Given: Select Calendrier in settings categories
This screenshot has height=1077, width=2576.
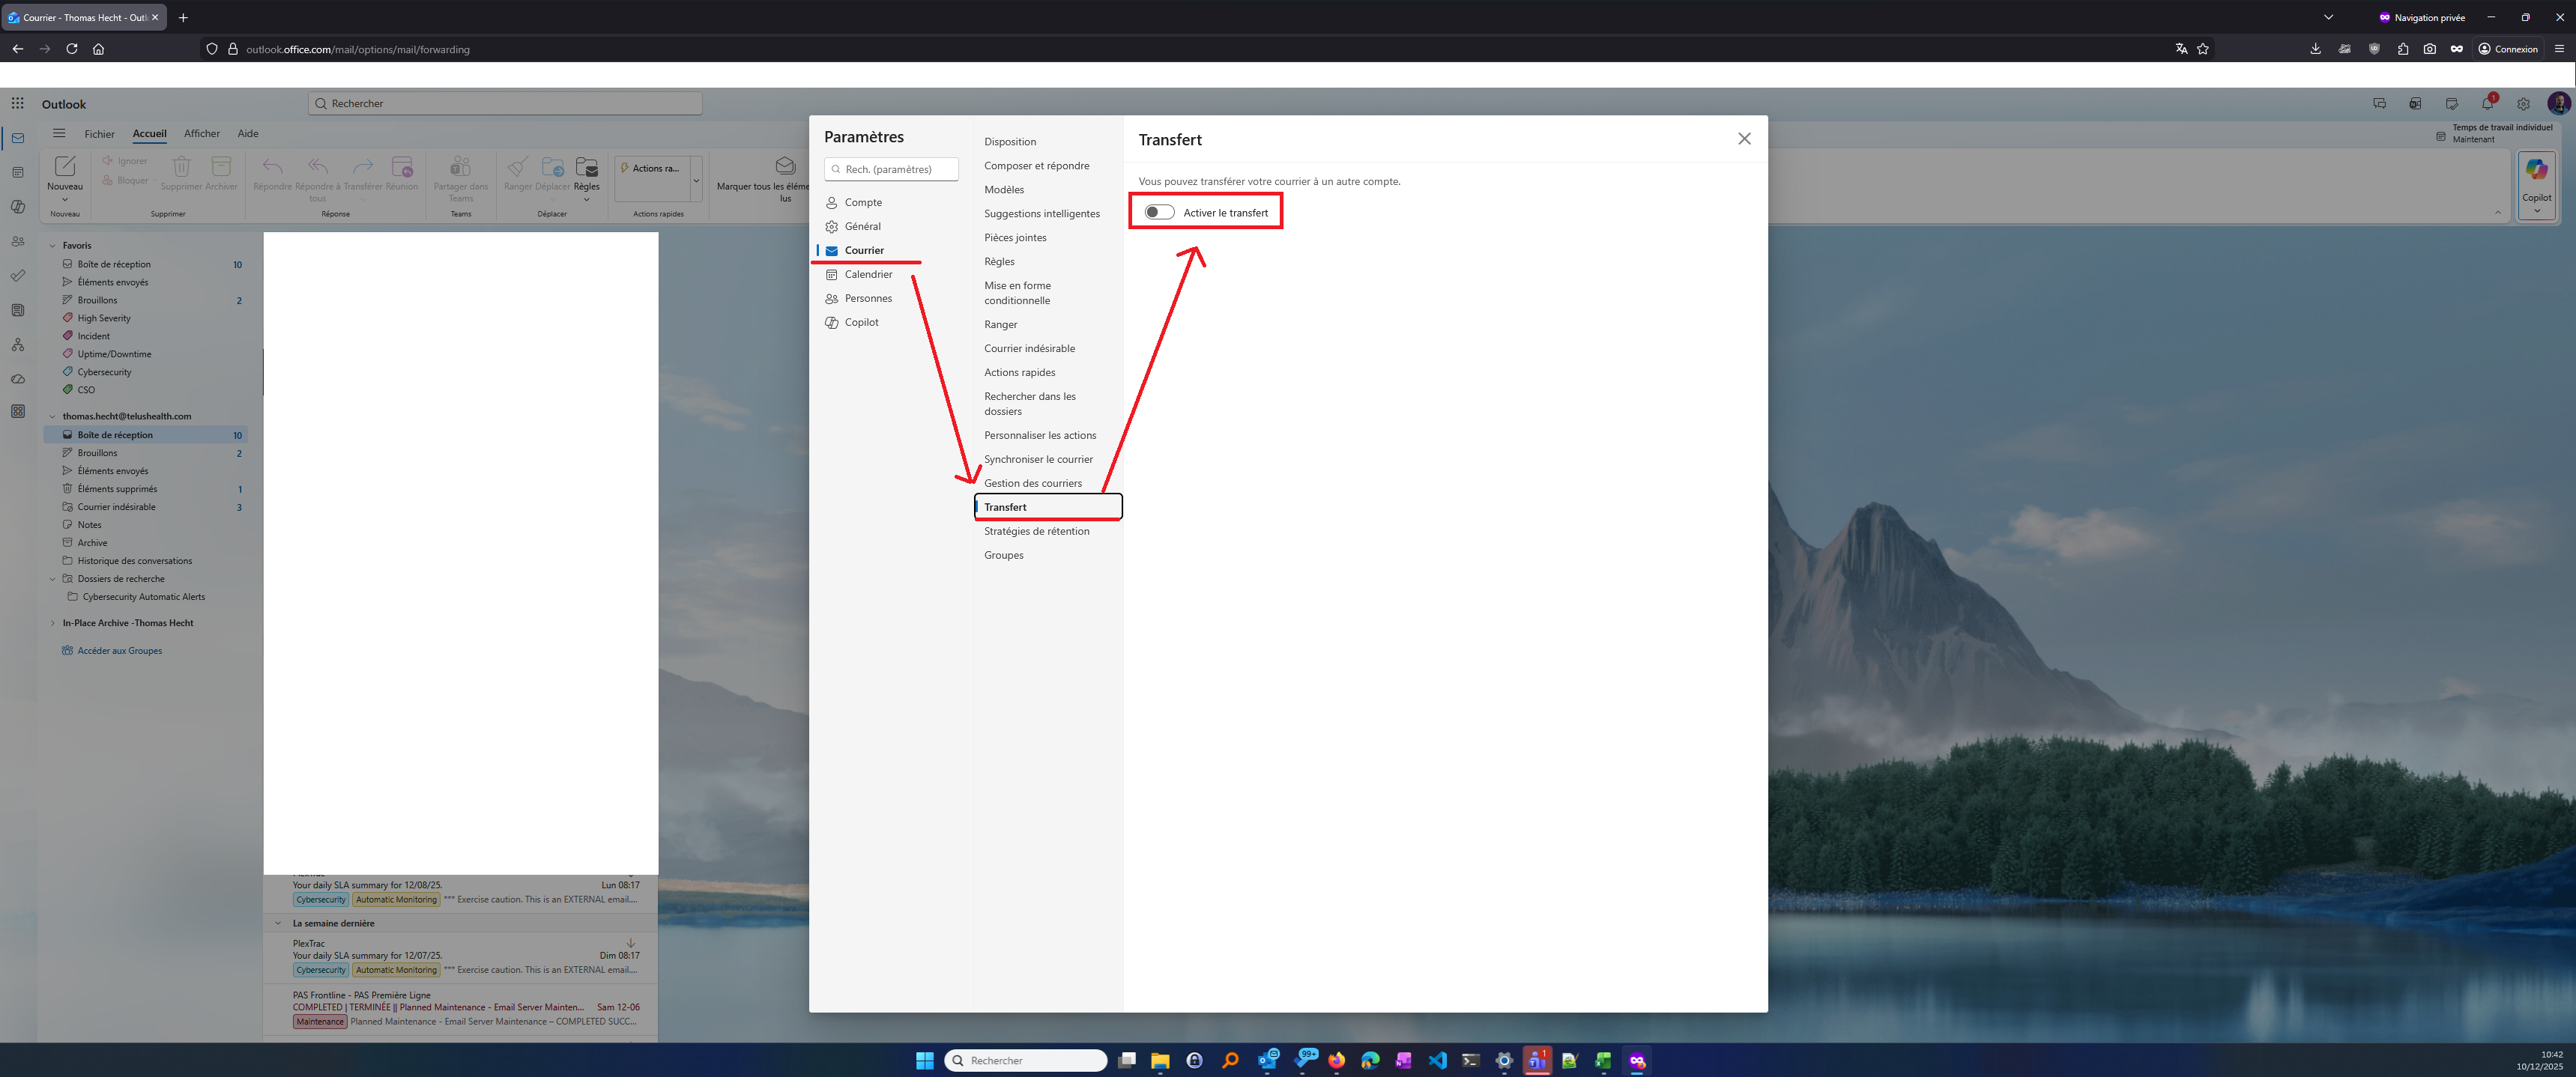Looking at the screenshot, I should pyautogui.click(x=867, y=274).
